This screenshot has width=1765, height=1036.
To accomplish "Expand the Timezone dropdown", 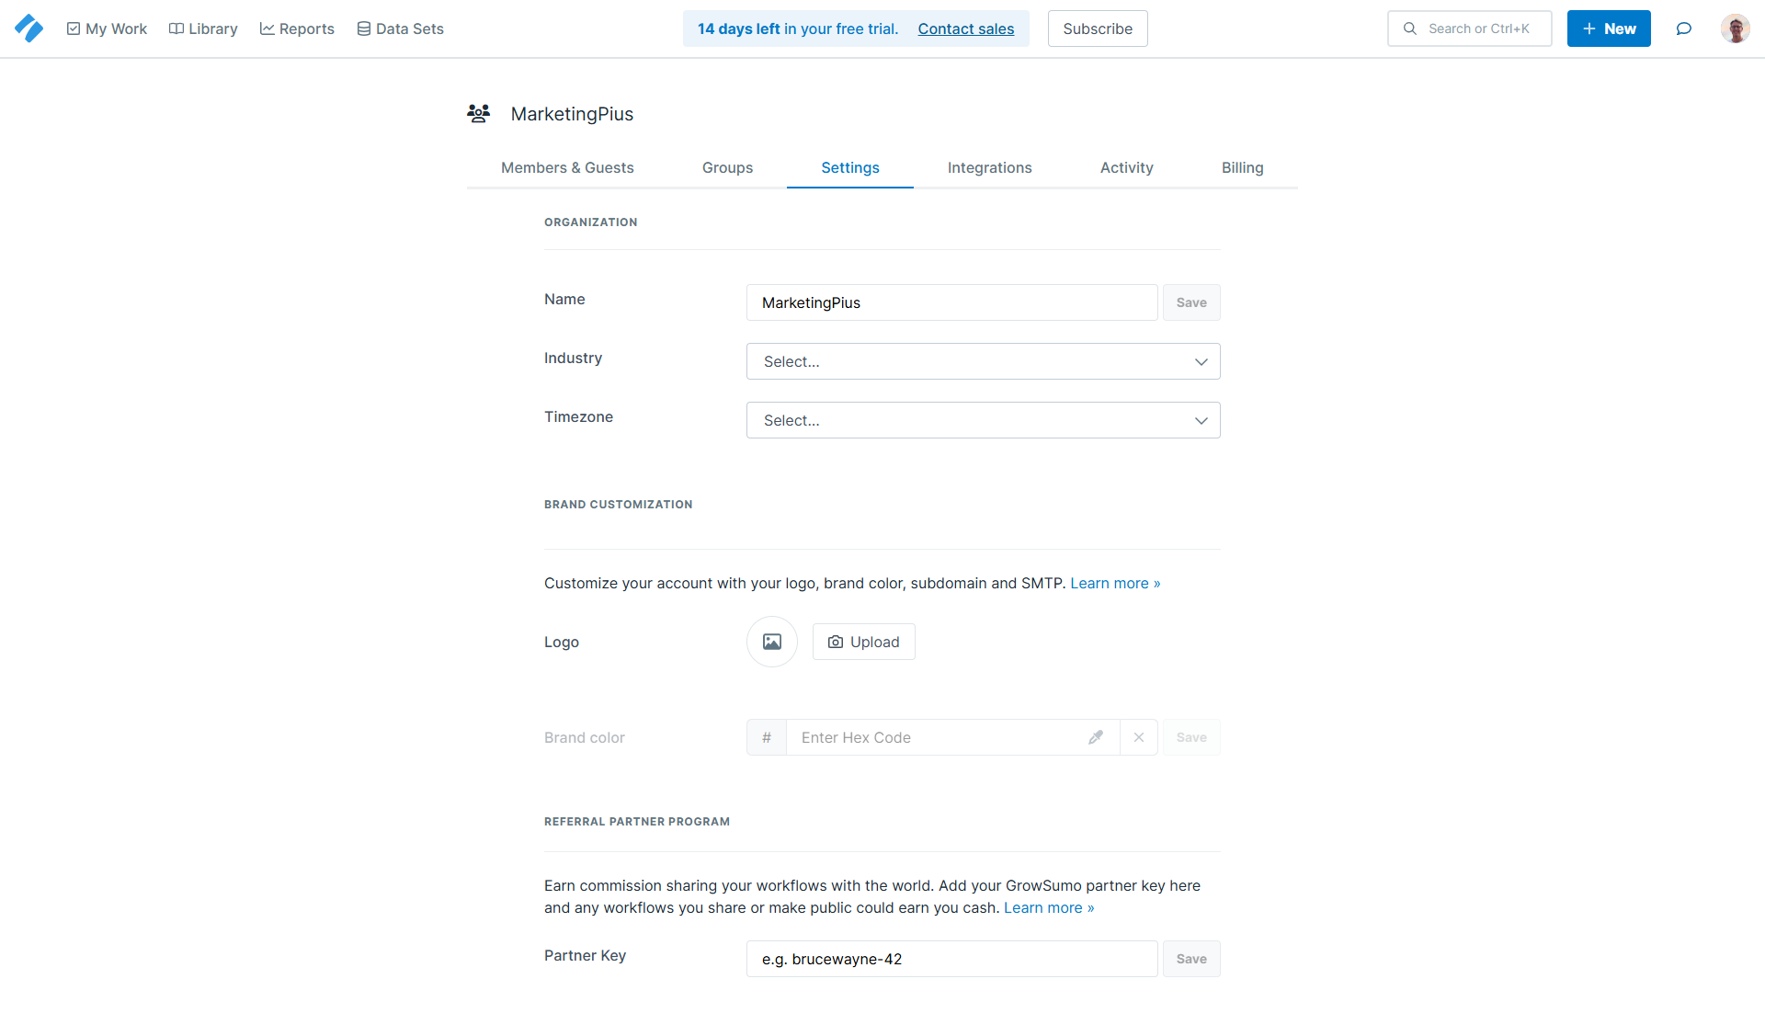I will (983, 420).
